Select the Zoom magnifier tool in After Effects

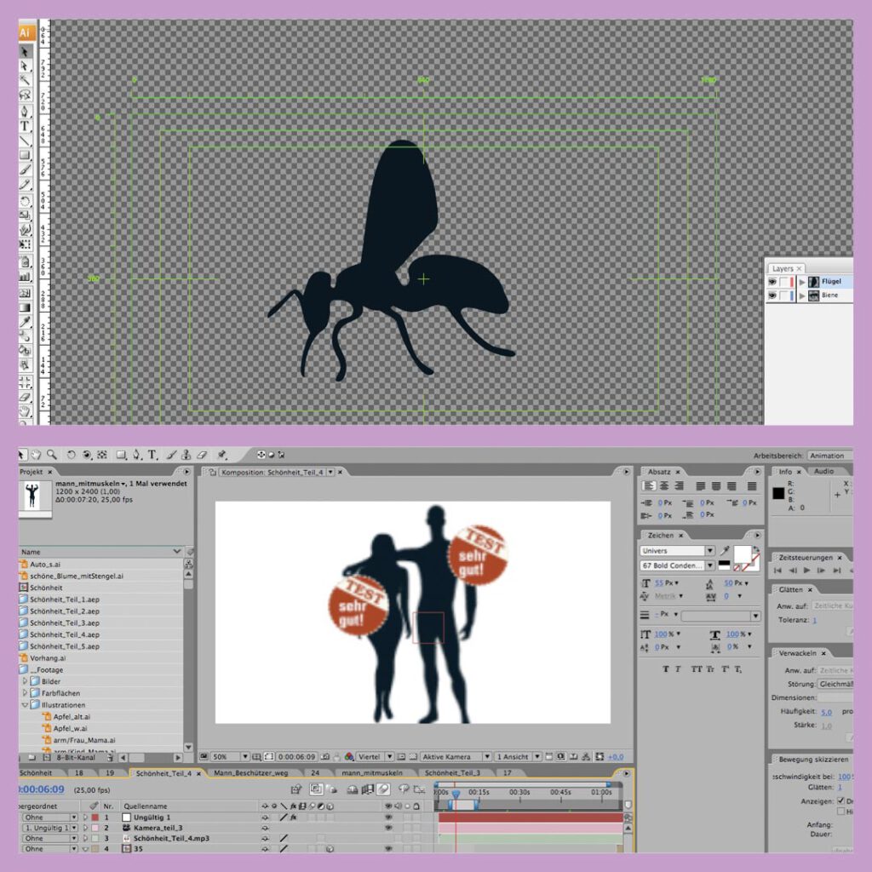(53, 455)
